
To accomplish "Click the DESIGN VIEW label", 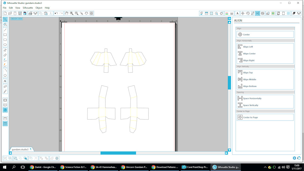I will click(x=17, y=19).
